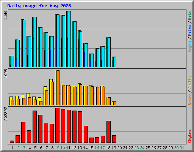194x152 pixels.
Task: Click day 4 on the x-axis
Action: tap(30, 148)
